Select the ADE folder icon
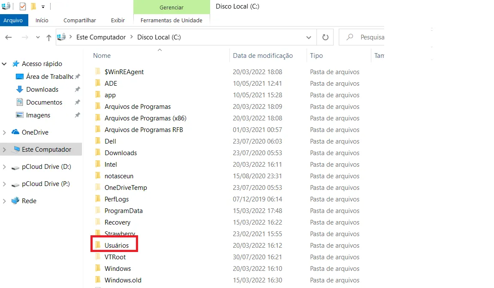The height and width of the screenshot is (288, 494). pos(98,83)
